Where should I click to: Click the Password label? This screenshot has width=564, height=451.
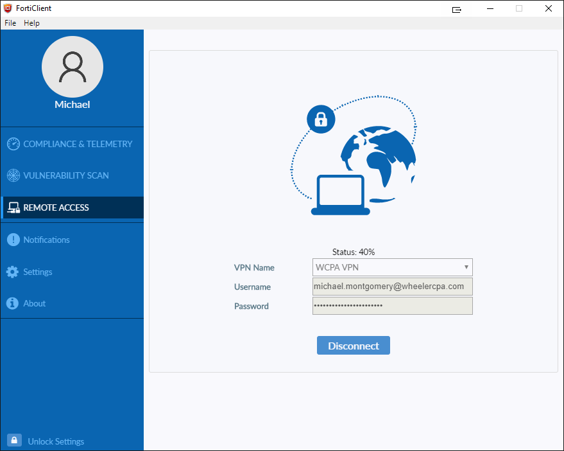[252, 306]
